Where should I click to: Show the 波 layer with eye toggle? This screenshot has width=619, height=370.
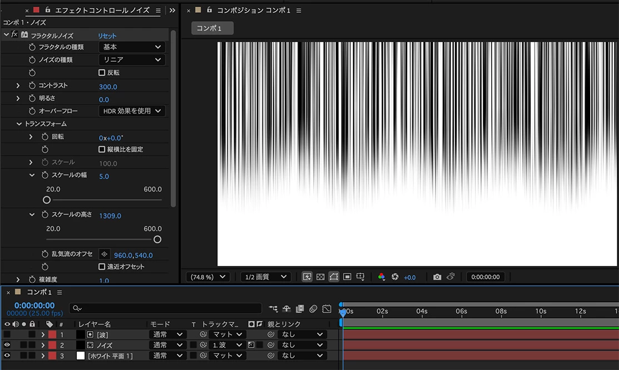[7, 334]
